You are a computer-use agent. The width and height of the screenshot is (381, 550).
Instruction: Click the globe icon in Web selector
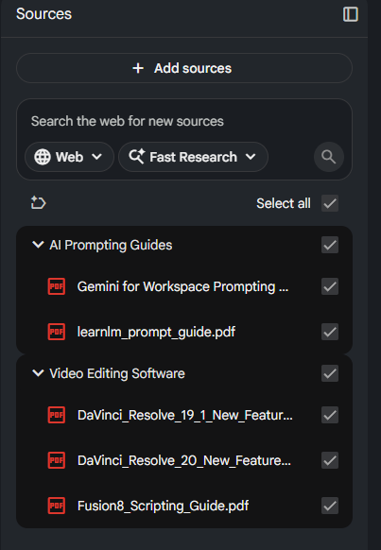coord(43,157)
